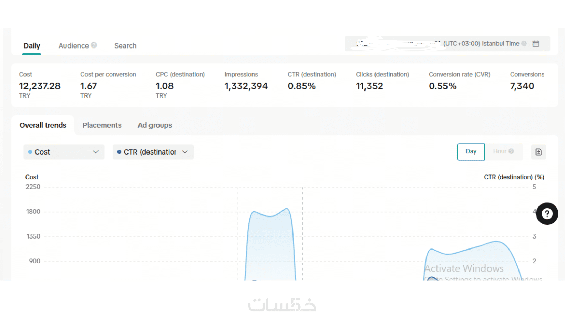The width and height of the screenshot is (565, 318).
Task: Click the cost peak on the chart
Action: coord(287,209)
